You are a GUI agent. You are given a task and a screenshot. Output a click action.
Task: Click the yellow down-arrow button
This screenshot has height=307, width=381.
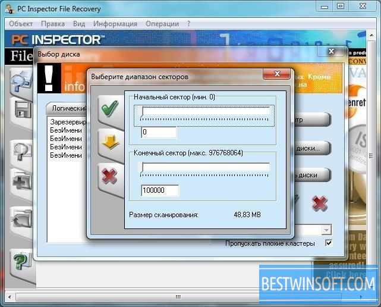[x=110, y=143]
